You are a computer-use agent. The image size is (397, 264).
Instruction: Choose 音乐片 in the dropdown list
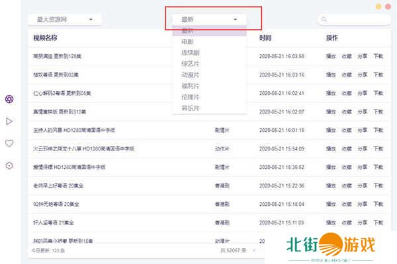tap(191, 108)
